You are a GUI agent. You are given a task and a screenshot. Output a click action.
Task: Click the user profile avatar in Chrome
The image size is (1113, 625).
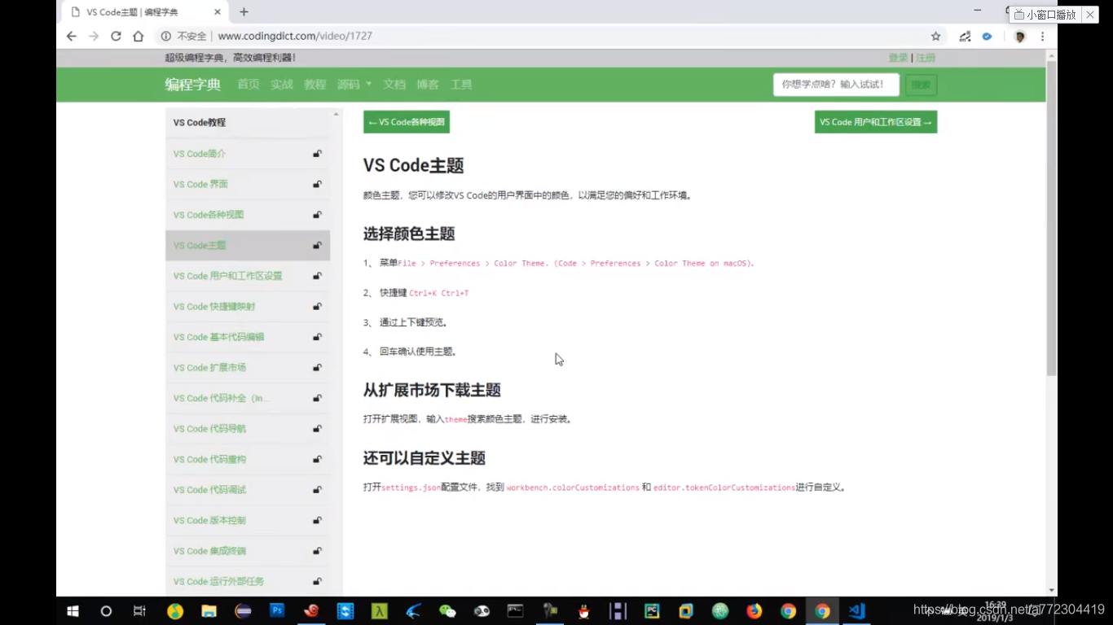coord(1019,37)
